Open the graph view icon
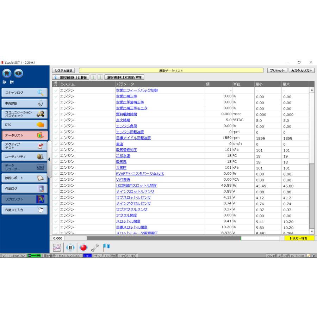Screen dimensions: 317x317 57,248
